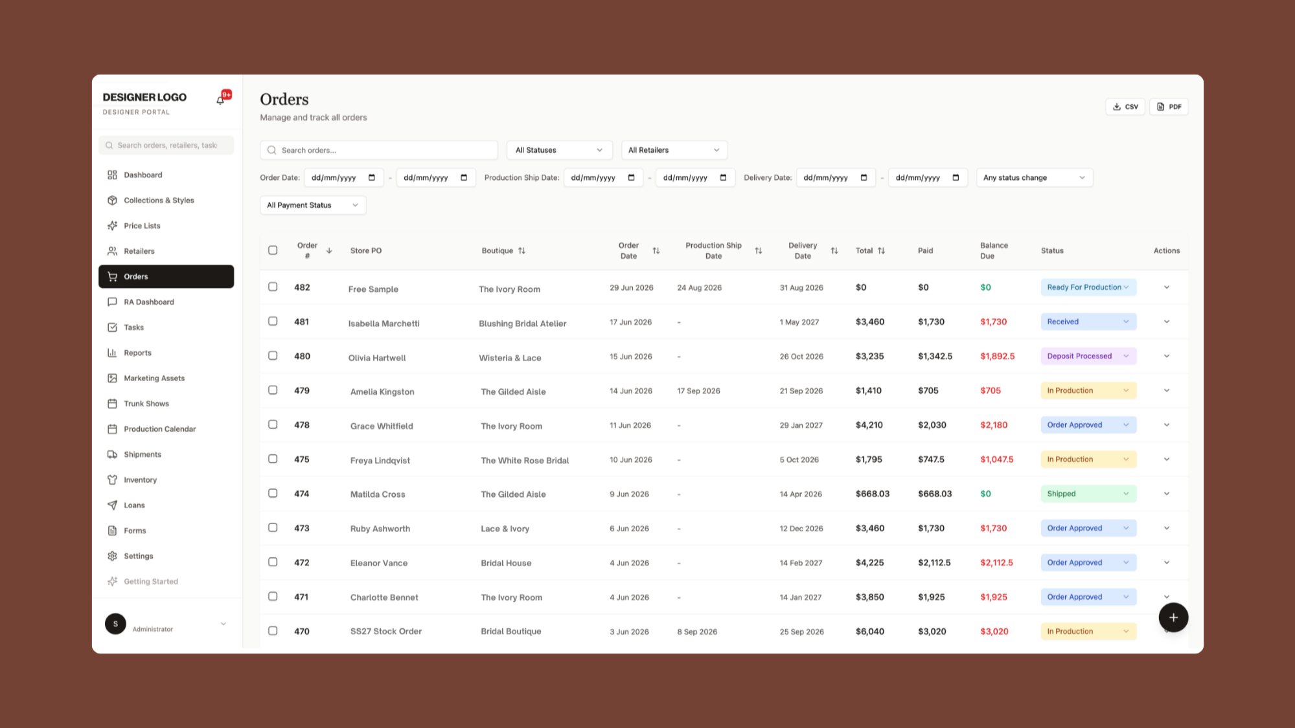Image resolution: width=1295 pixels, height=728 pixels.
Task: Click the Dashboard grid icon in sidebar
Action: 112,175
